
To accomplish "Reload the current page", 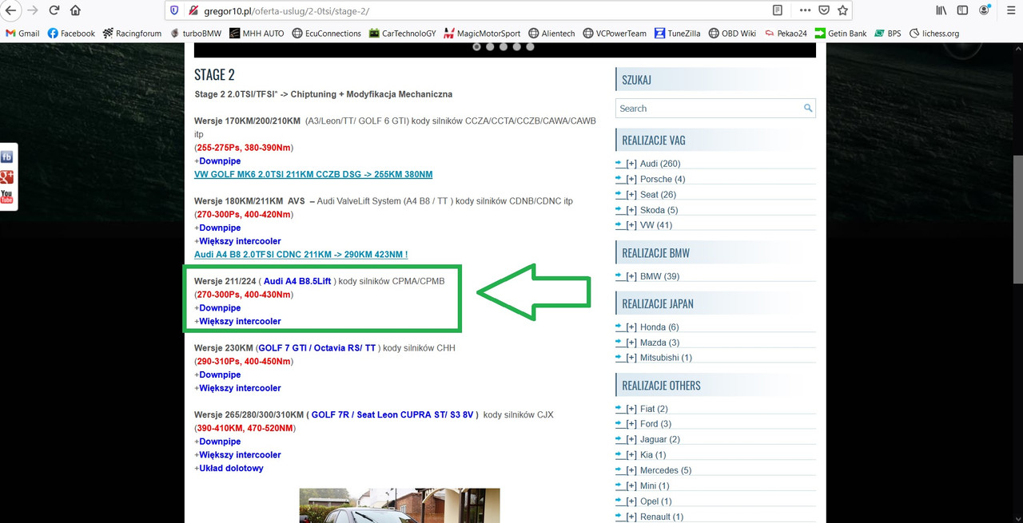I will [54, 10].
